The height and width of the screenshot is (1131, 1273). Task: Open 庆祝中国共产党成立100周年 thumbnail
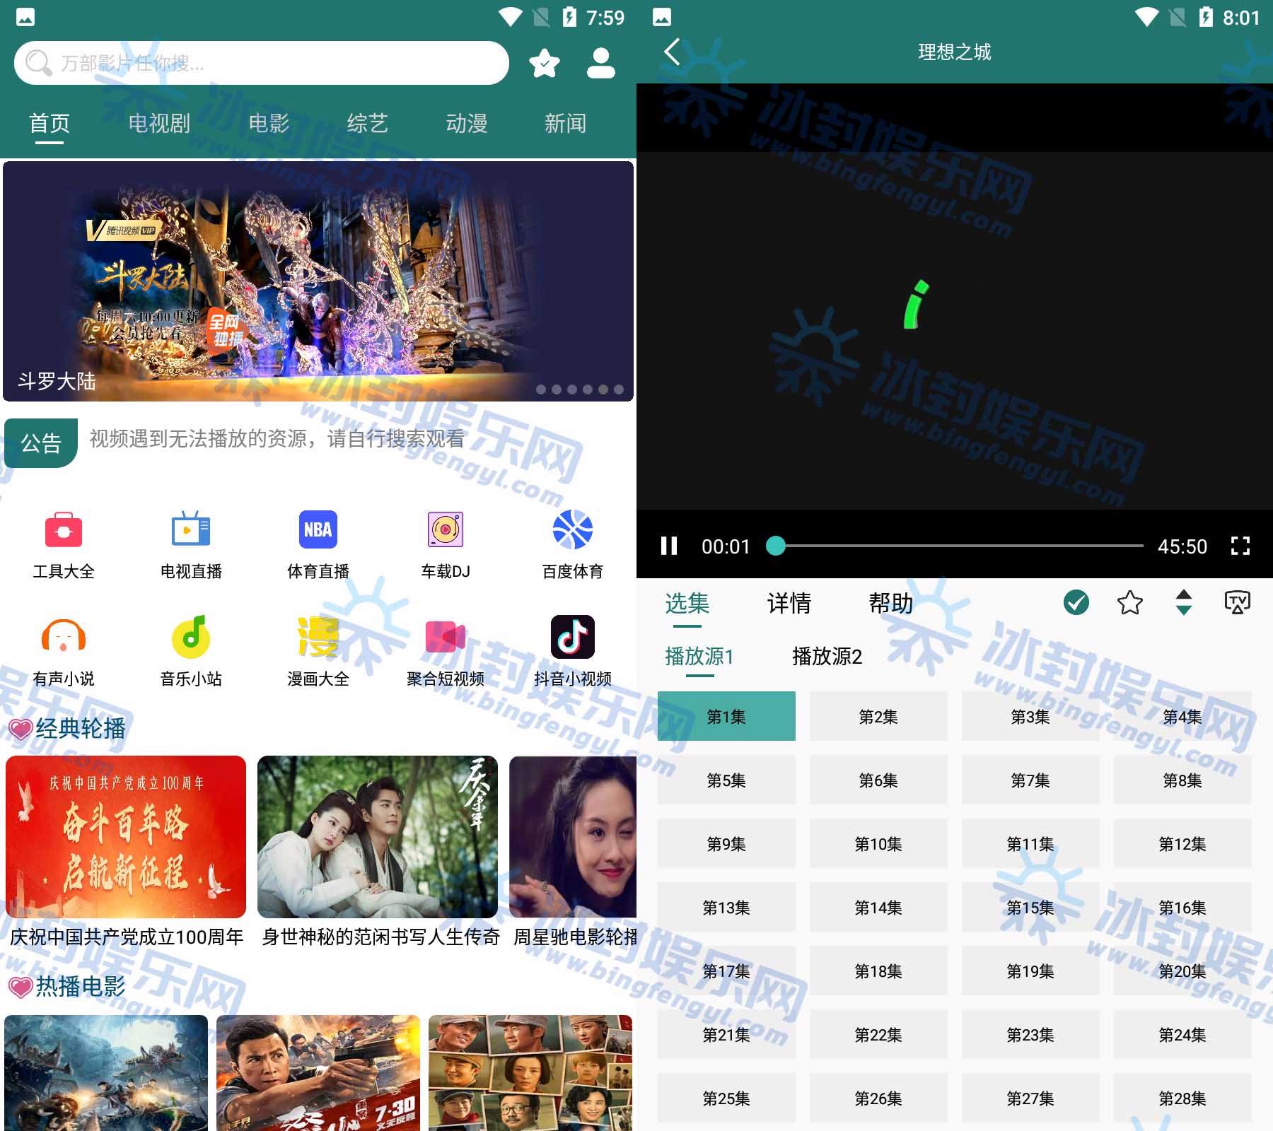126,837
